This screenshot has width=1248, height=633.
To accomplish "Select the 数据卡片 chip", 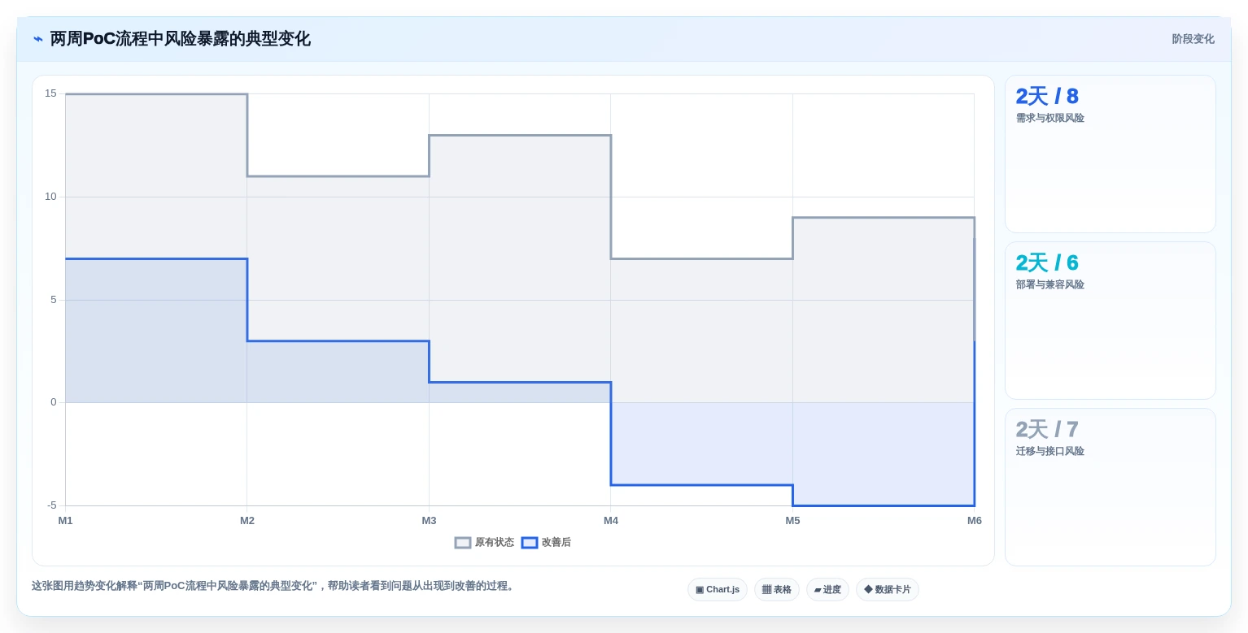I will click(x=888, y=590).
